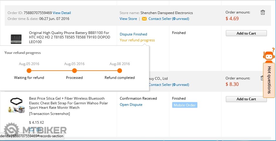Open View Detail for order 75880707559469
Viewport: 276px width, 141px height.
(x=62, y=13)
